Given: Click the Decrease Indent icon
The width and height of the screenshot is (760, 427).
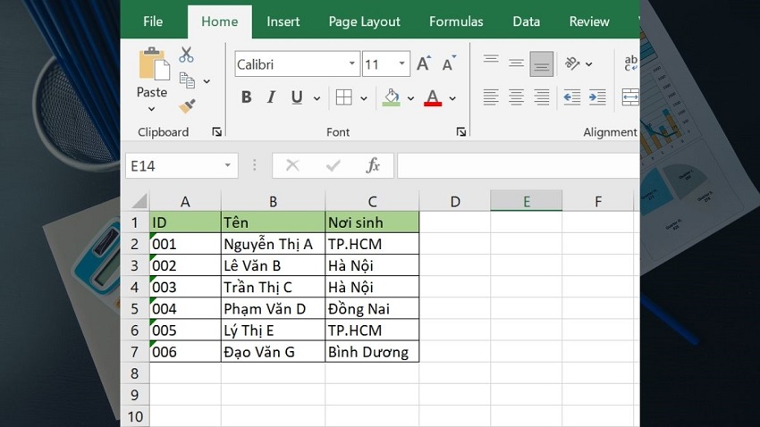Looking at the screenshot, I should click(x=572, y=97).
